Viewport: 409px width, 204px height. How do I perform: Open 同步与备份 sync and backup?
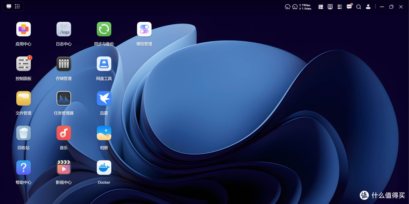(104, 29)
